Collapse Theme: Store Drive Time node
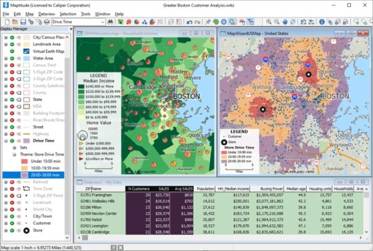This screenshot has width=373, height=251. pos(14,154)
